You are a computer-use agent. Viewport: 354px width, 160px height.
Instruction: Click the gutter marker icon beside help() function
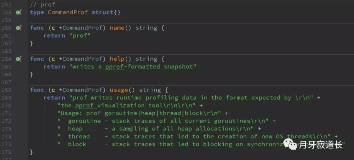click(19, 59)
